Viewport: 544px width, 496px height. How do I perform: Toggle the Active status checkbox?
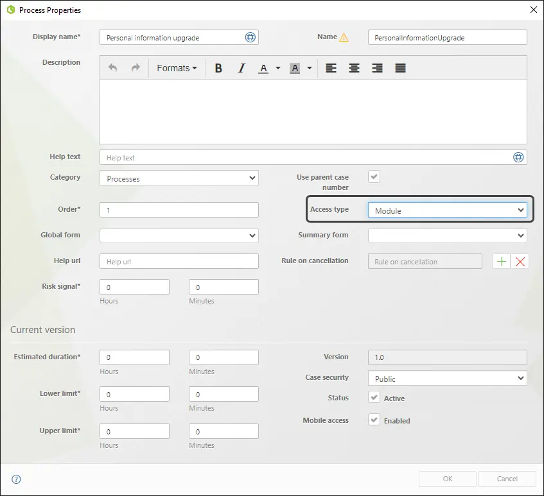pos(374,397)
